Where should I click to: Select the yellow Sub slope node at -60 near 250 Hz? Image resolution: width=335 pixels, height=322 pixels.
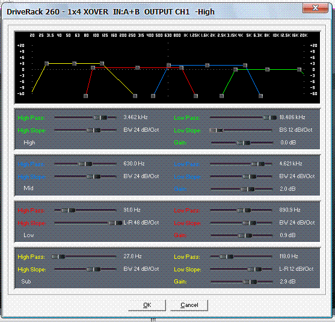pos(135,96)
